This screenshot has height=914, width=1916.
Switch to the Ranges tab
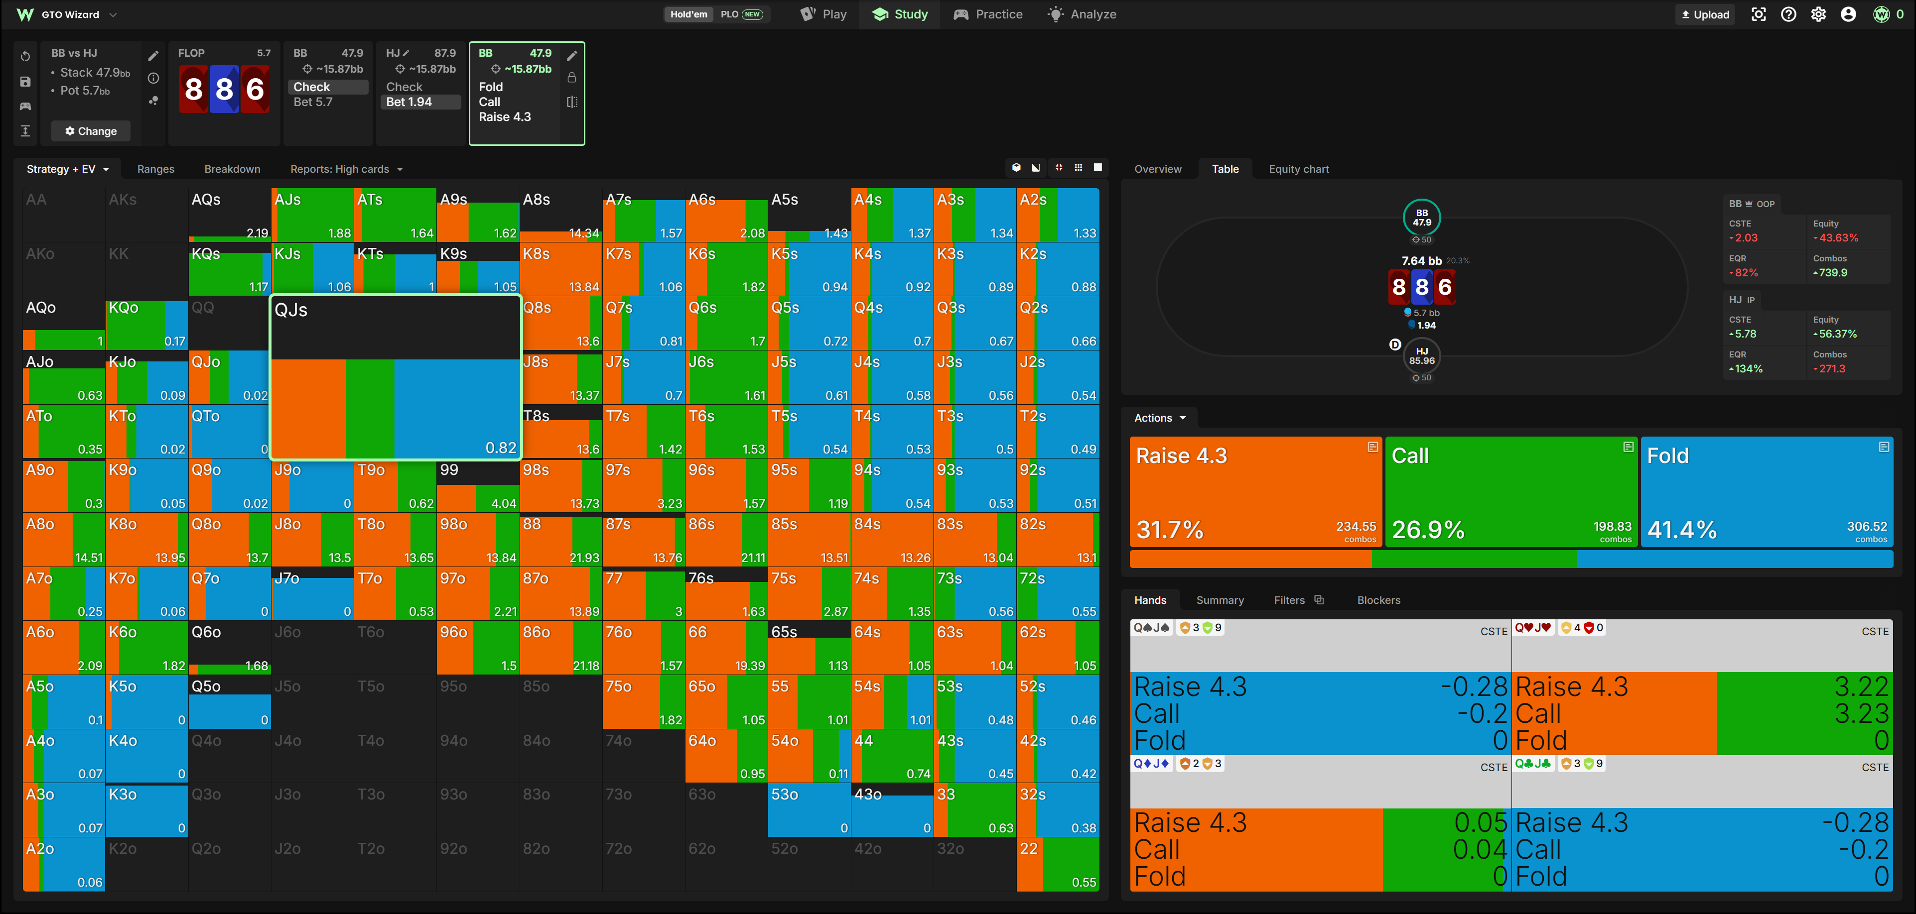155,169
